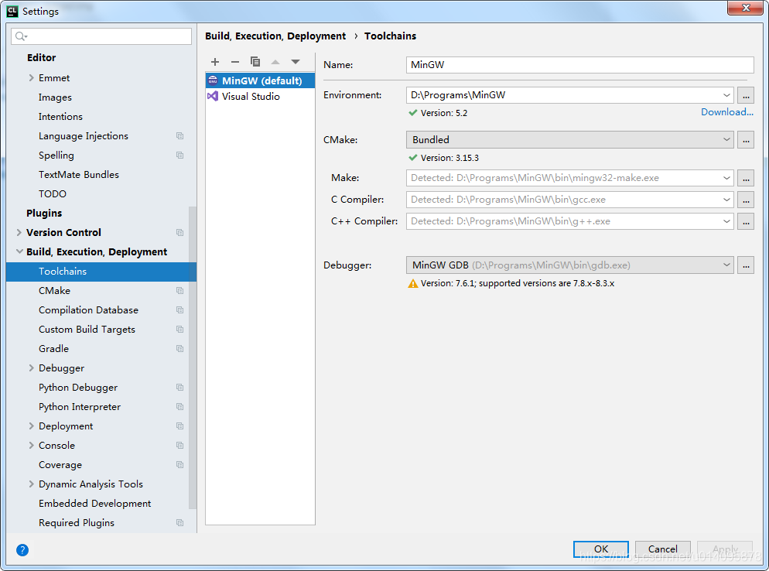The image size is (769, 571).
Task: Click the help question mark icon
Action: (x=22, y=550)
